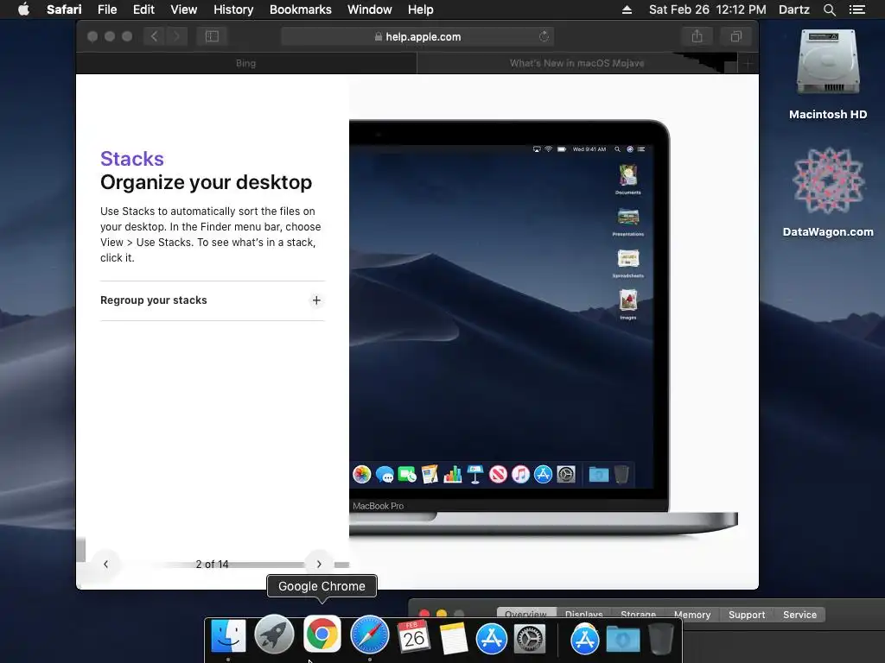Open the View menu
Image resolution: width=885 pixels, height=663 pixels.
point(184,9)
